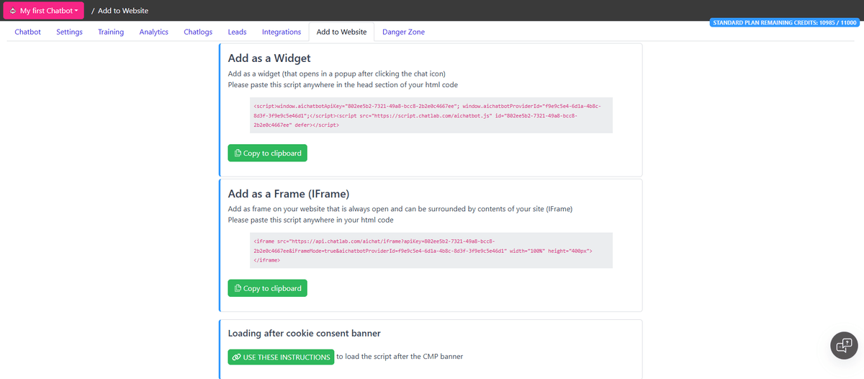
Task: Go to the Training tab
Action: click(111, 32)
